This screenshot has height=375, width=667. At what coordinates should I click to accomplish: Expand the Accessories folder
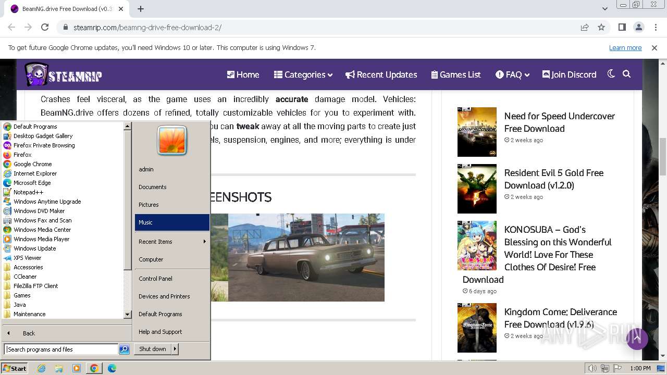click(x=28, y=267)
